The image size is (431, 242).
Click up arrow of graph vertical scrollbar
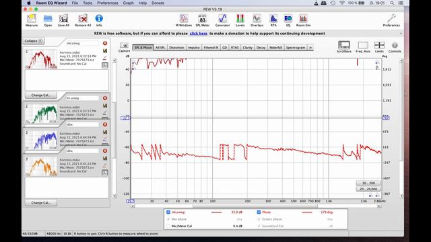(x=401, y=61)
